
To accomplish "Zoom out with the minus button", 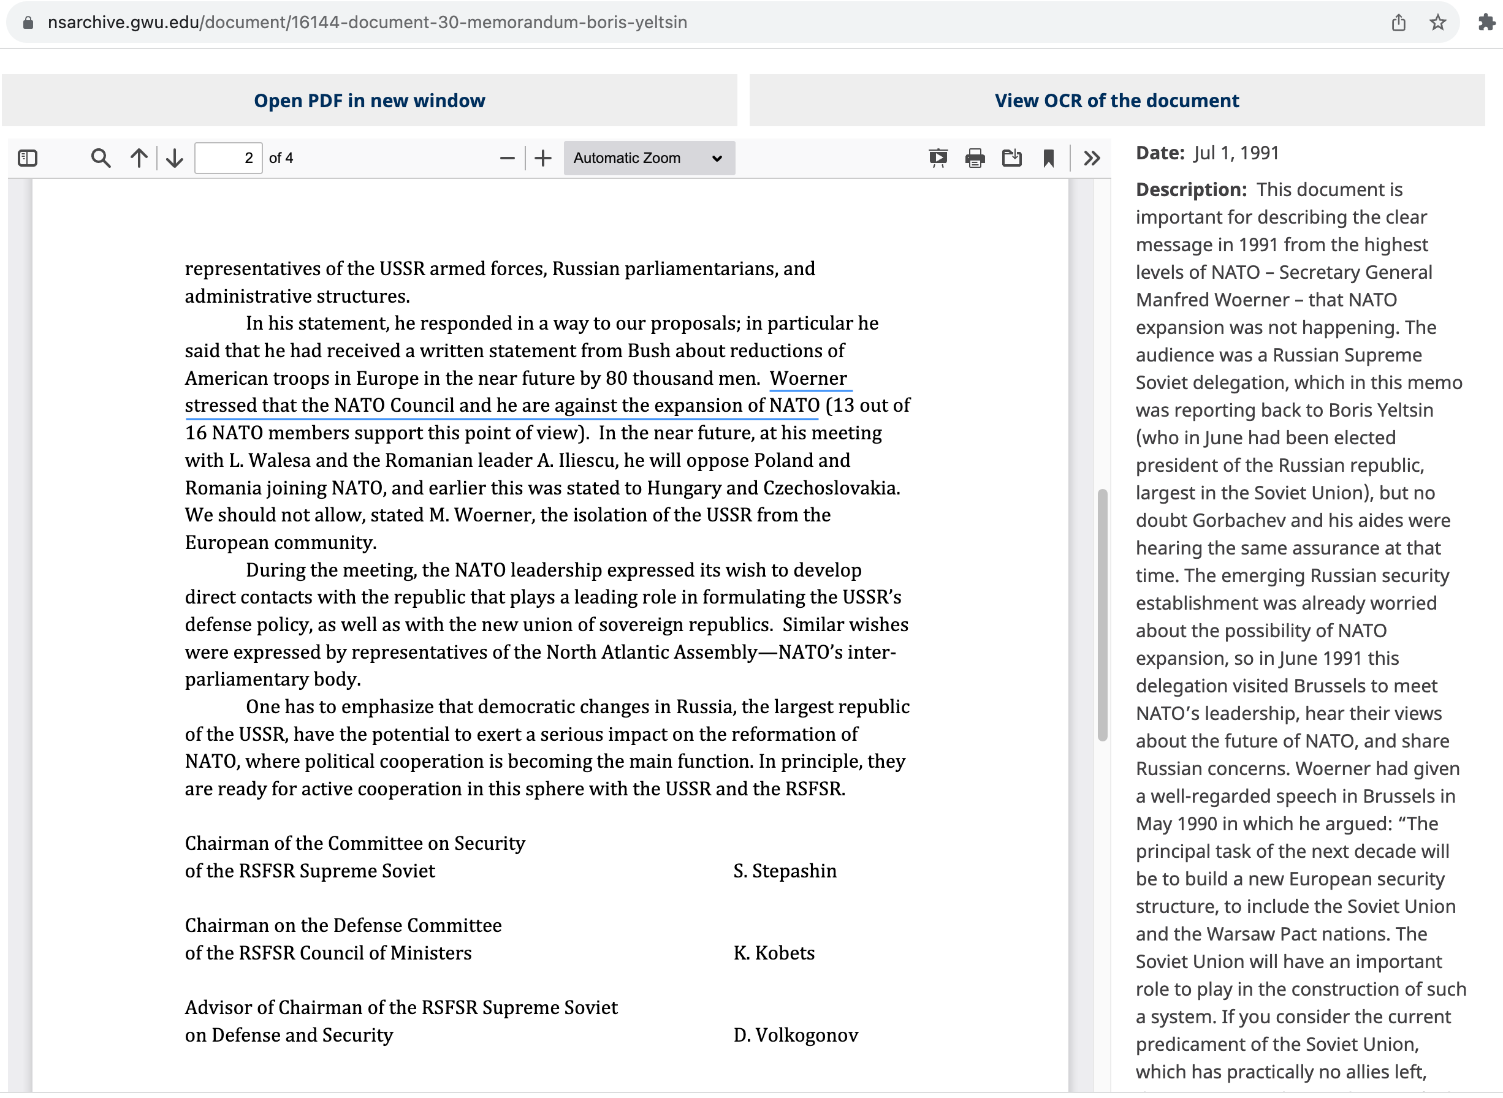I will 507,158.
